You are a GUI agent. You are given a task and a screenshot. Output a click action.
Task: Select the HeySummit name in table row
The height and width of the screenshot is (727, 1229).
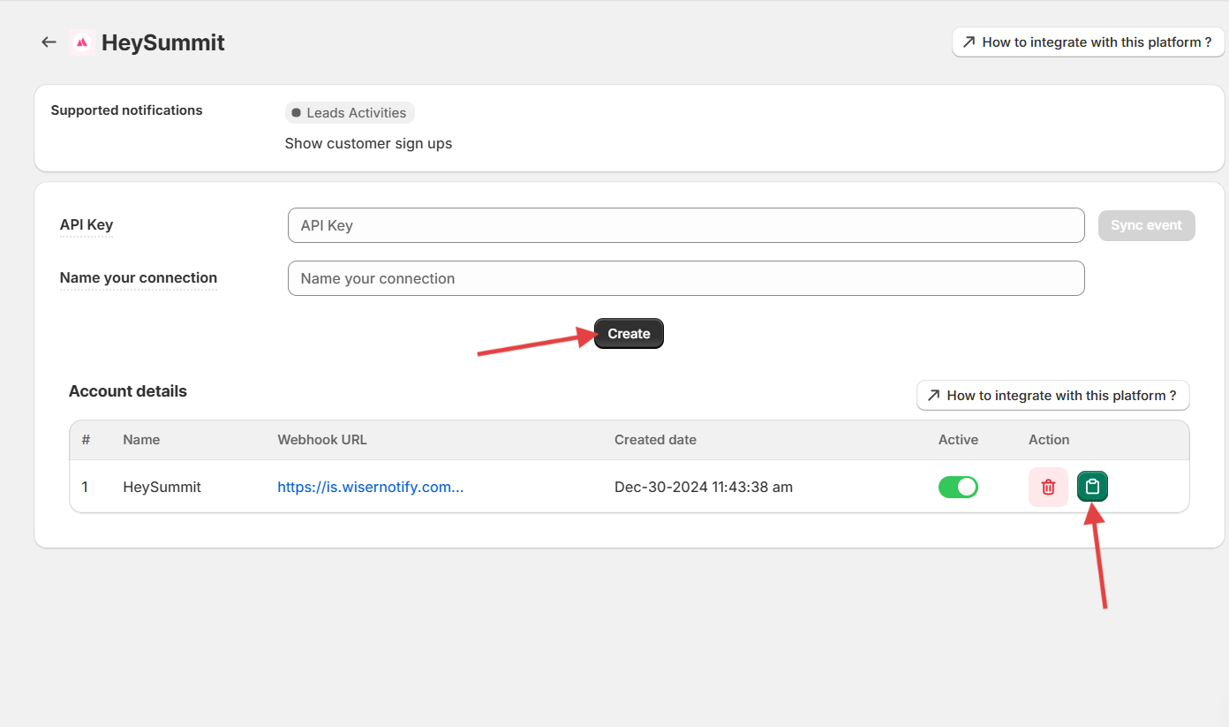pos(162,487)
